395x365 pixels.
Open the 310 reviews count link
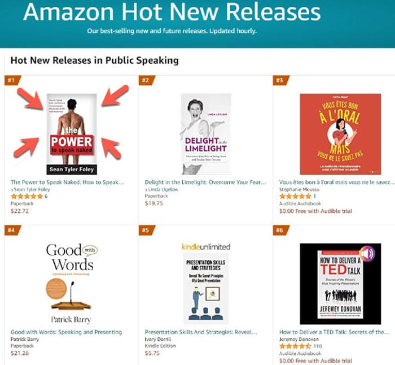(x=318, y=346)
